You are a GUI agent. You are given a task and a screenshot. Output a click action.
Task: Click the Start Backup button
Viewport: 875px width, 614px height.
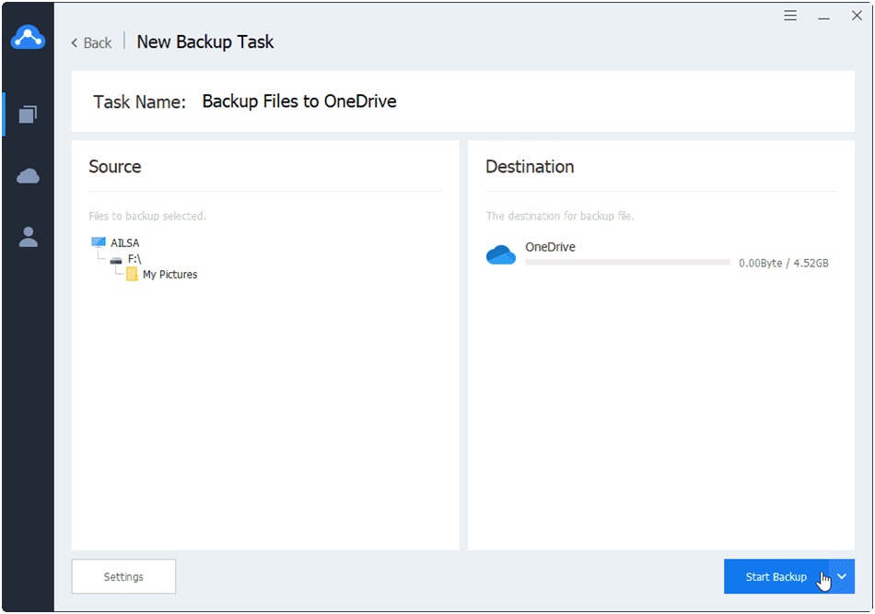pos(776,576)
